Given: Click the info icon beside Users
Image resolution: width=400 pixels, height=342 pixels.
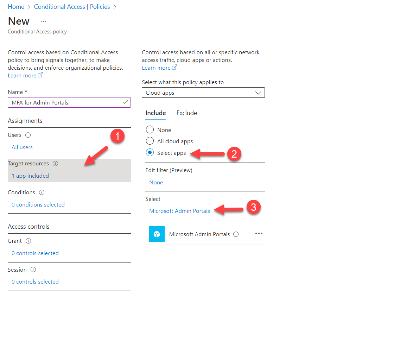Looking at the screenshot, I should (27, 135).
